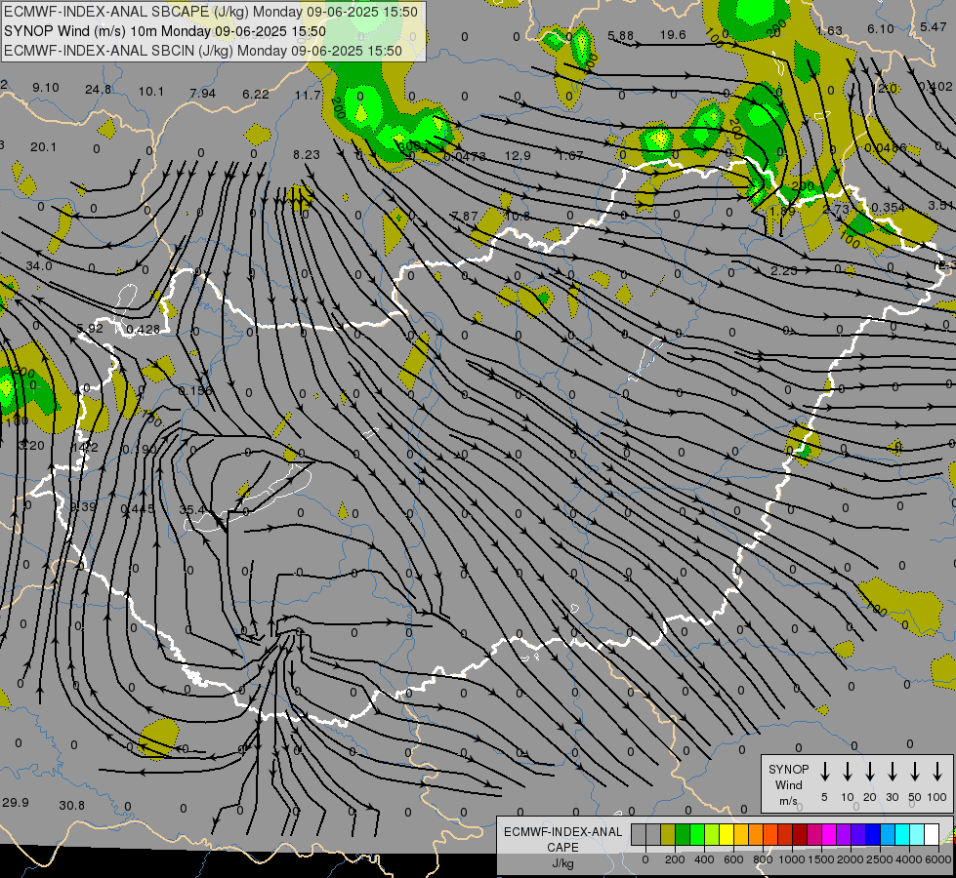Viewport: 956px width, 878px height.
Task: Pick the sky blue swatch in the CAPE legend
Action: [x=887, y=835]
